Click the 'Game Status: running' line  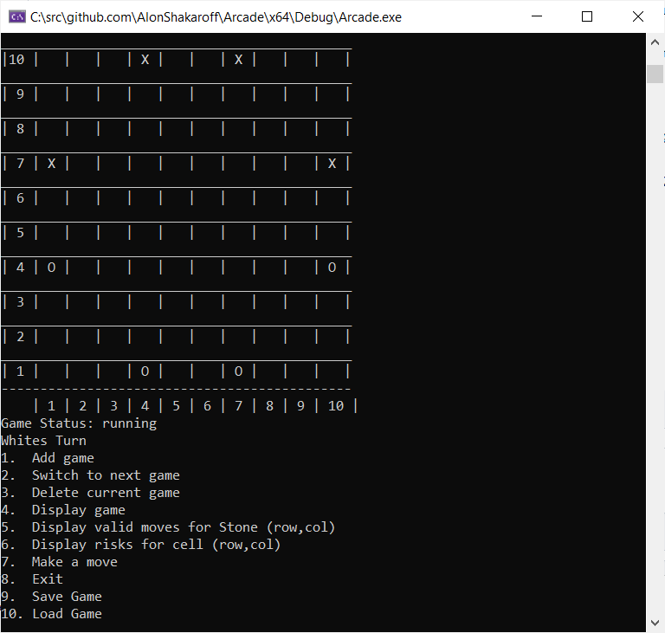(x=79, y=423)
